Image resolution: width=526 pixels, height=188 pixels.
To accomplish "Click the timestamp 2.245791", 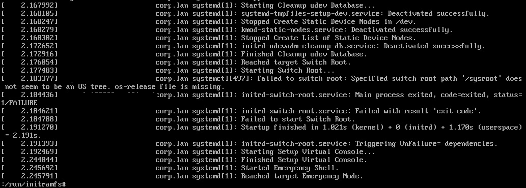I will tap(39, 176).
